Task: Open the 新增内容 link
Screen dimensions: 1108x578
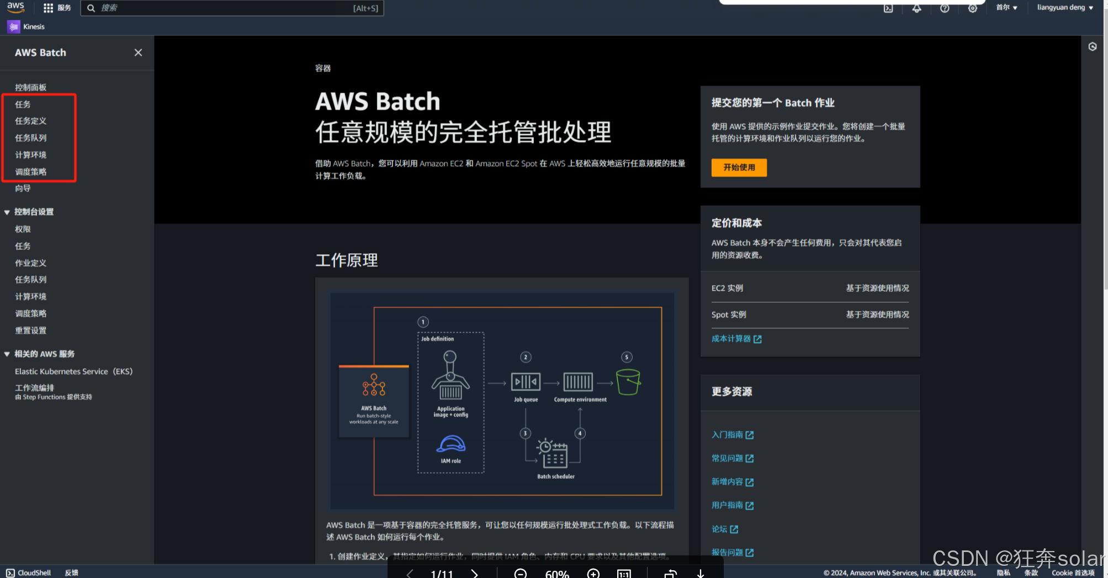Action: click(727, 481)
